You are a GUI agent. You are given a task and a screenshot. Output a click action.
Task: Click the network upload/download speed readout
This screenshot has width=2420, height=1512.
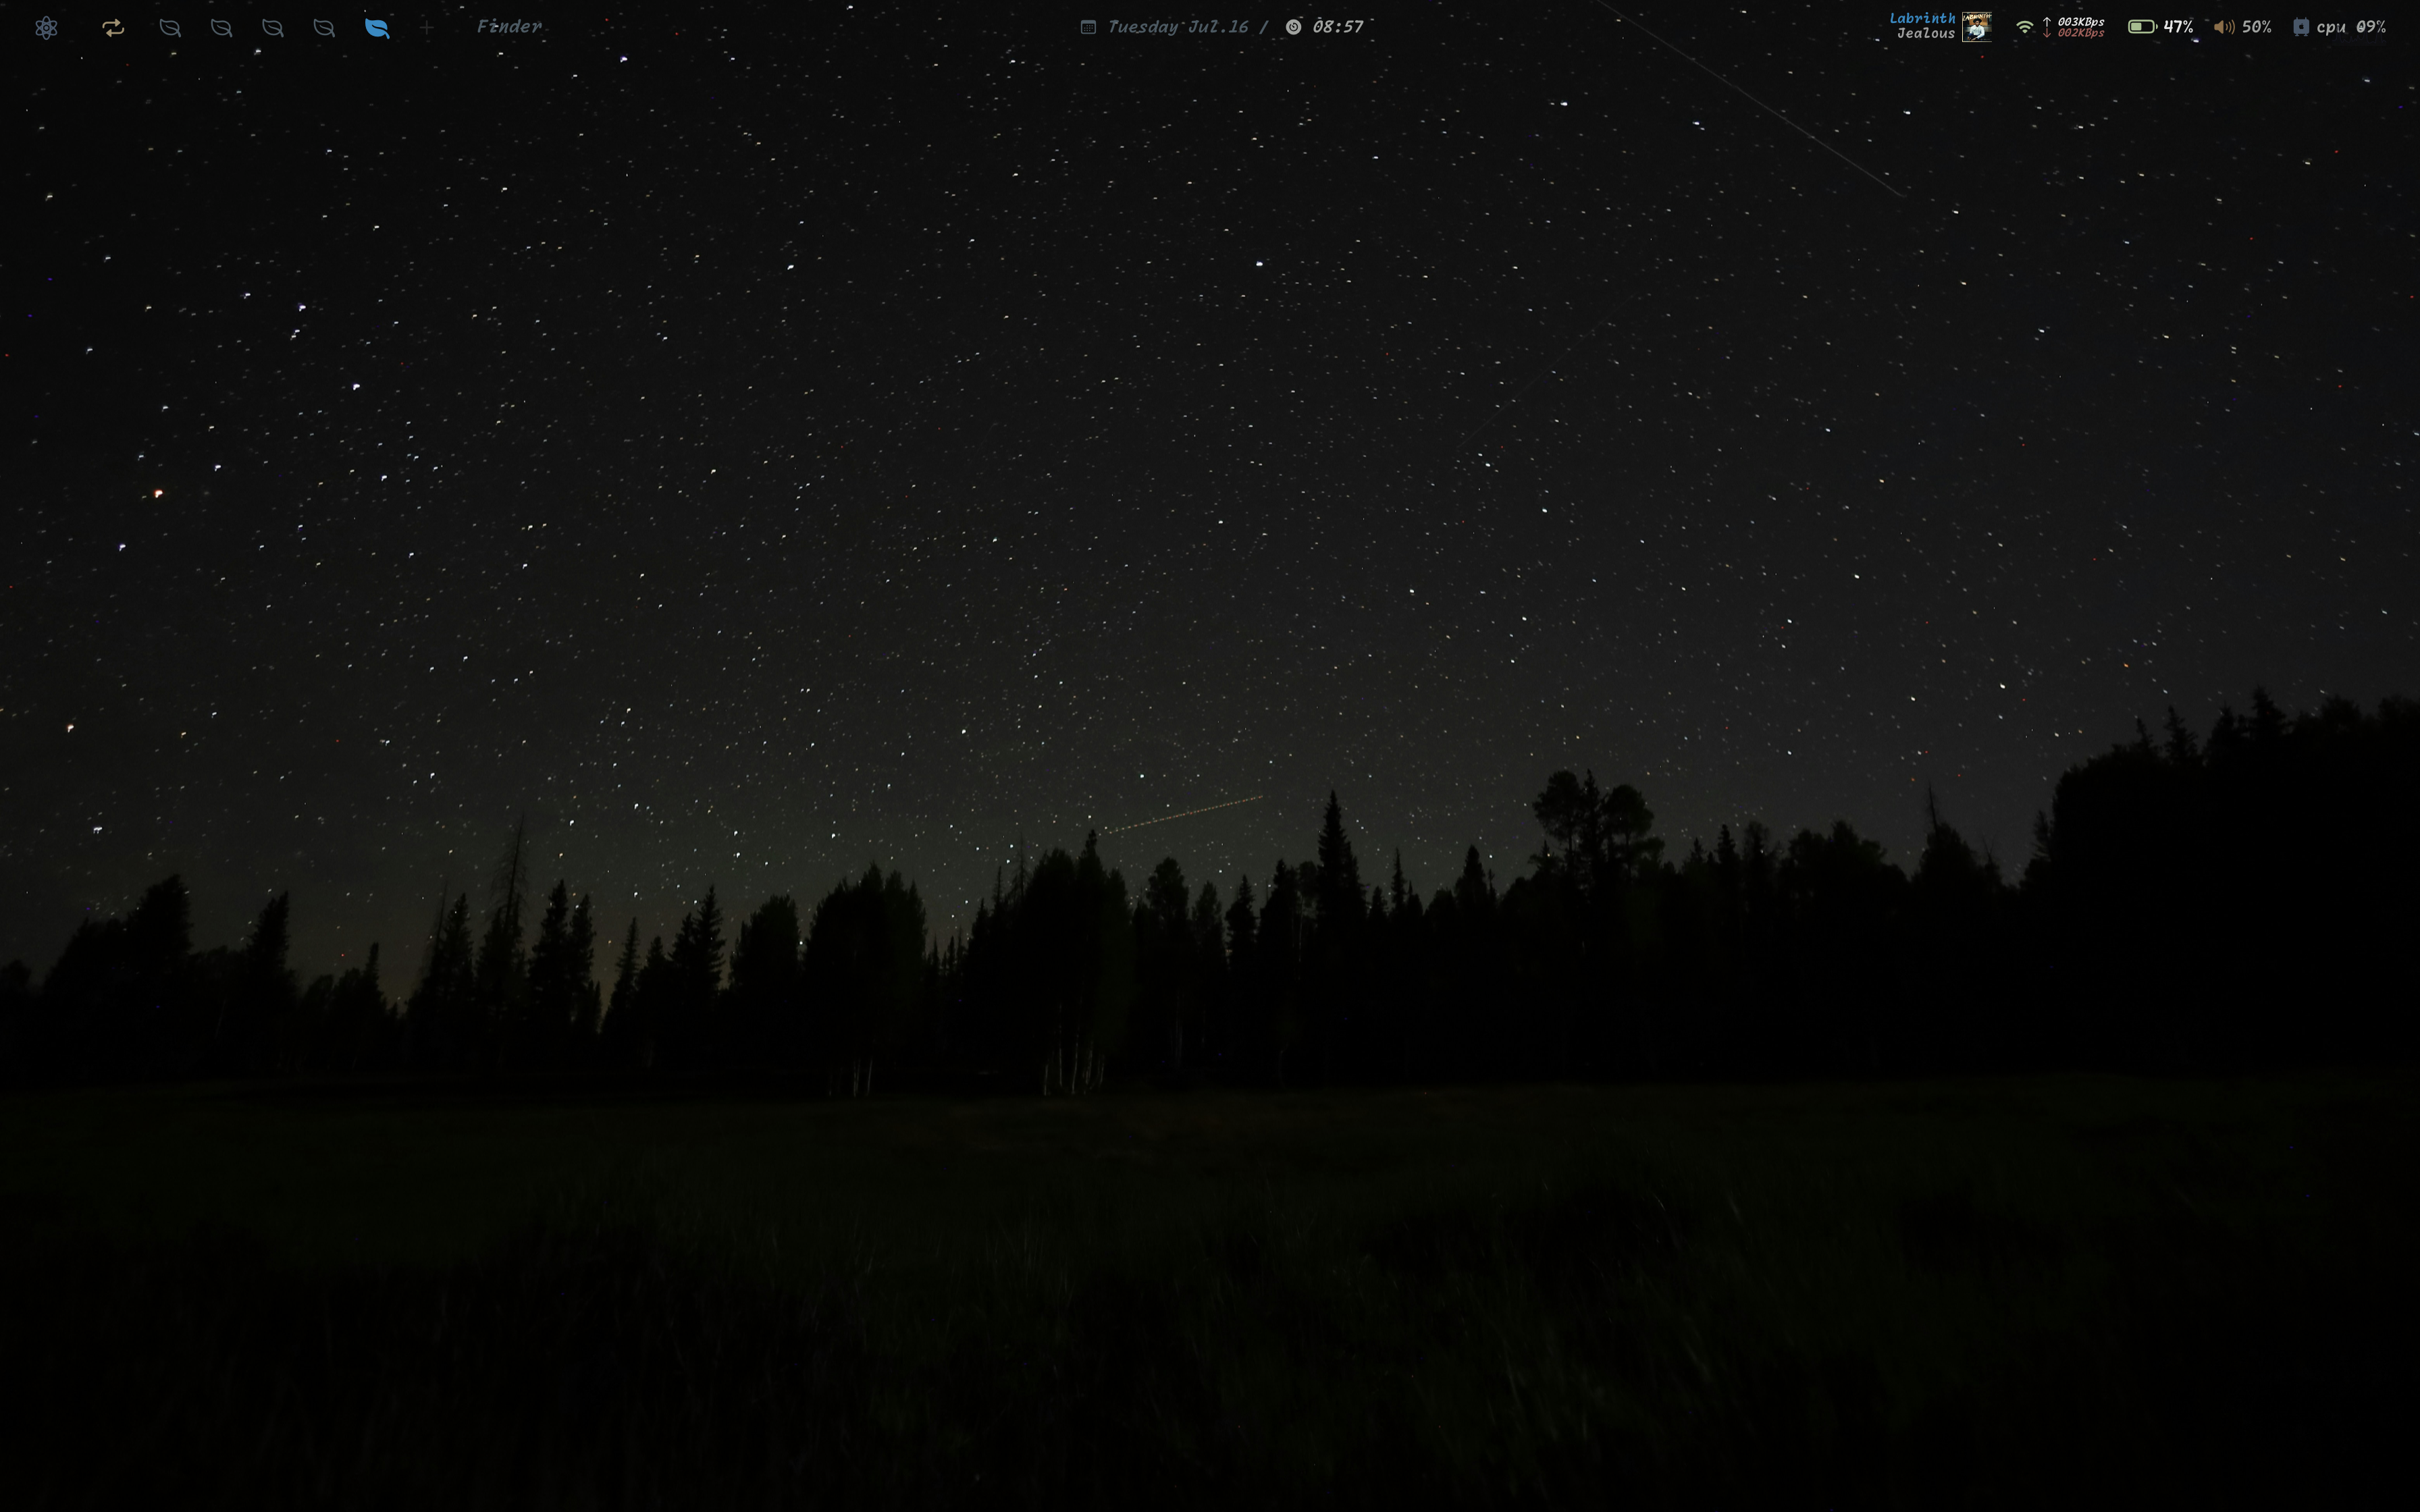[2080, 27]
